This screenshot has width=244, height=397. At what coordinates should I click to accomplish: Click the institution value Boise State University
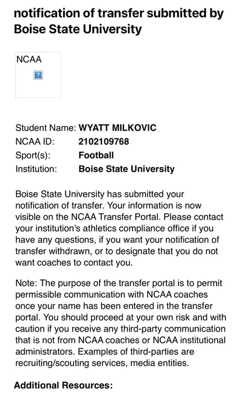coord(127,169)
